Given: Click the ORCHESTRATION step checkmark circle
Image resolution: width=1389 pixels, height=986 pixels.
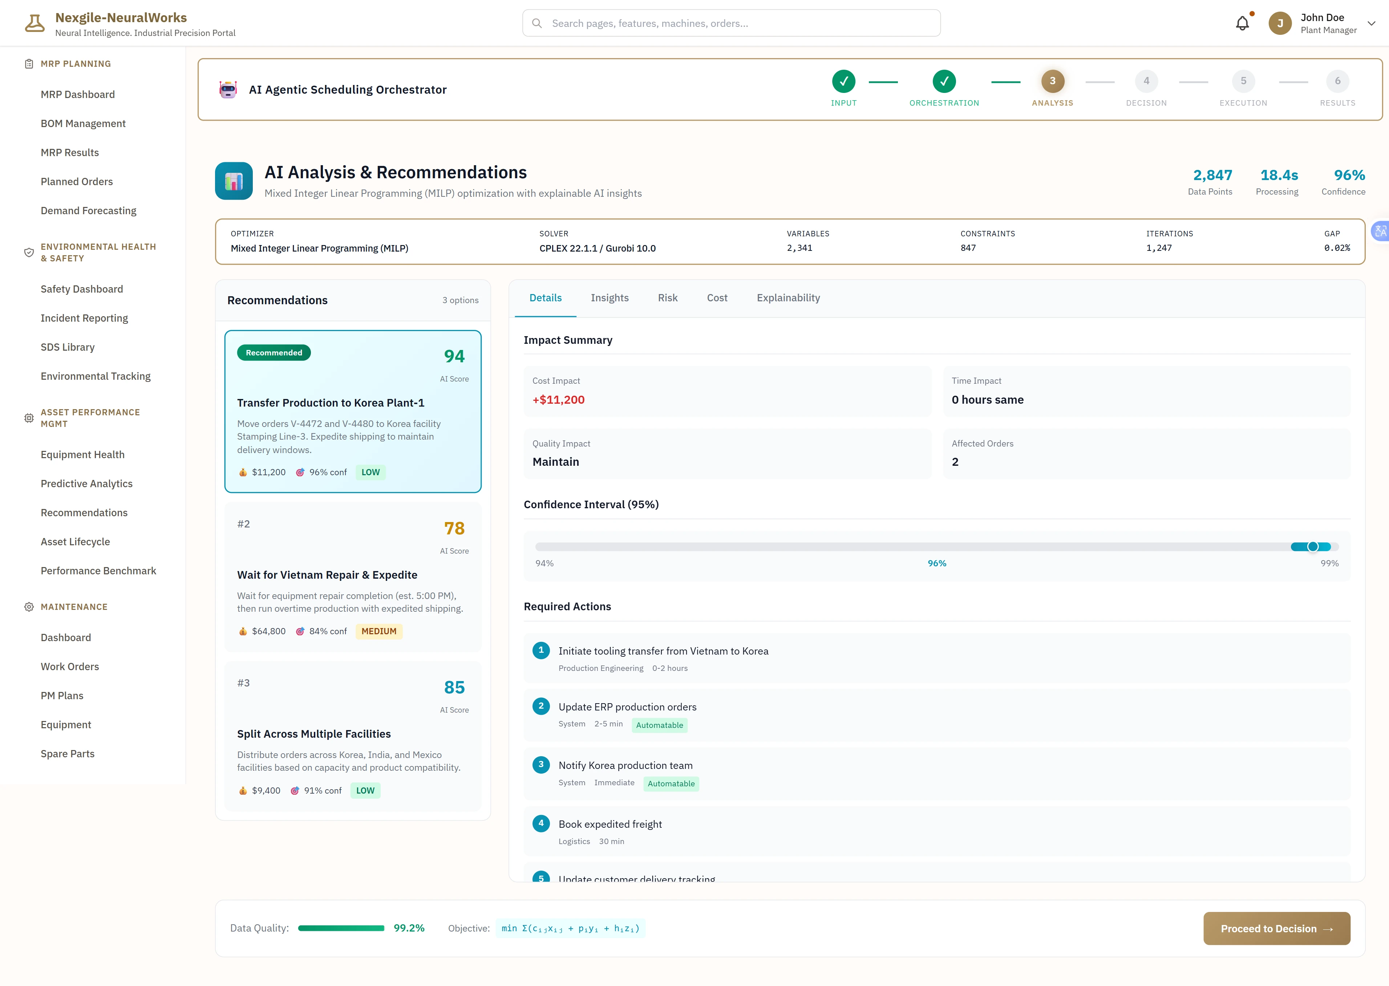Looking at the screenshot, I should 944,81.
